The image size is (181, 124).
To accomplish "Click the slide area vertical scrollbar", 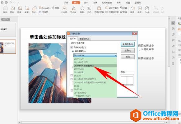I will pyautogui.click(x=169, y=69).
